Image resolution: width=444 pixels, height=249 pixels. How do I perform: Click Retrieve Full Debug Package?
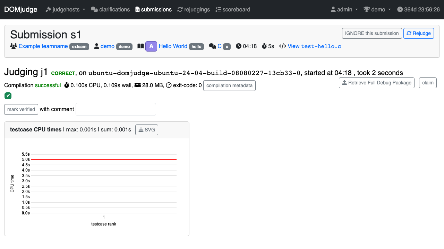[377, 83]
